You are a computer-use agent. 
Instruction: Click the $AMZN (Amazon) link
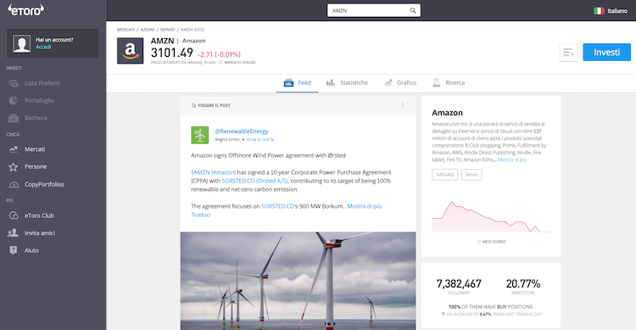214,172
